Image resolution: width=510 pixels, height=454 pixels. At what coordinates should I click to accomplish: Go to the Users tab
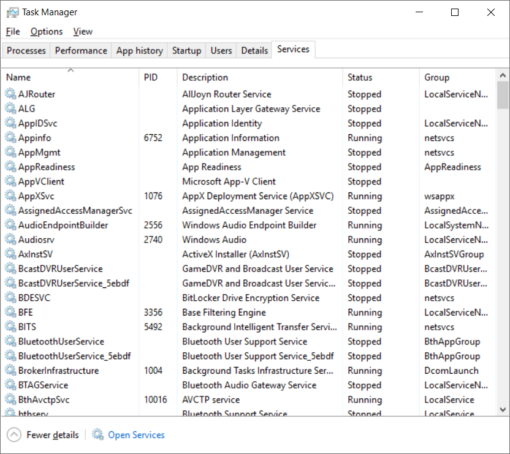tap(221, 50)
